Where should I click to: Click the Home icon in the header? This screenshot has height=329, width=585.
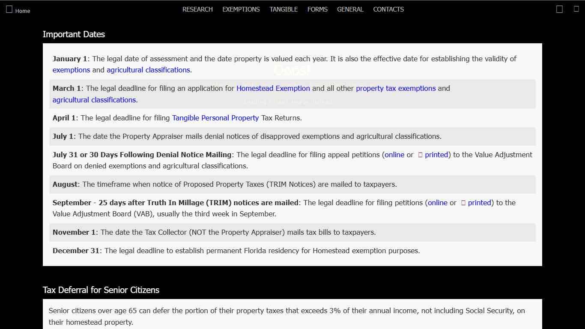tap(9, 9)
